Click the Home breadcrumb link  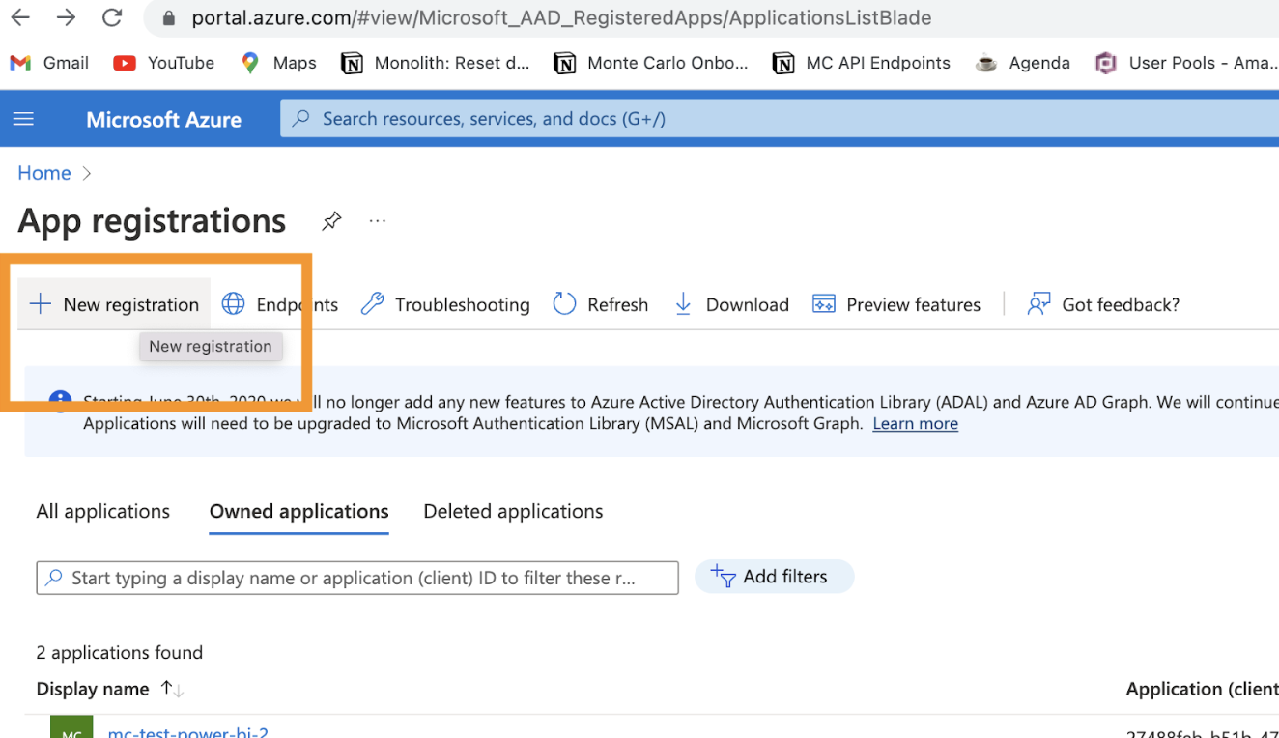pos(44,173)
